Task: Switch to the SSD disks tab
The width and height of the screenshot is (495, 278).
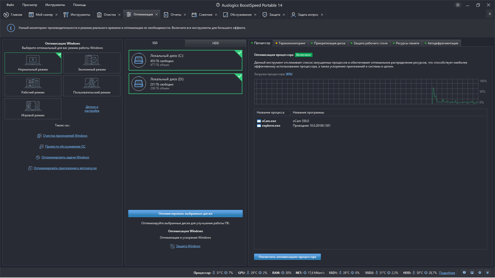Action: click(x=155, y=43)
